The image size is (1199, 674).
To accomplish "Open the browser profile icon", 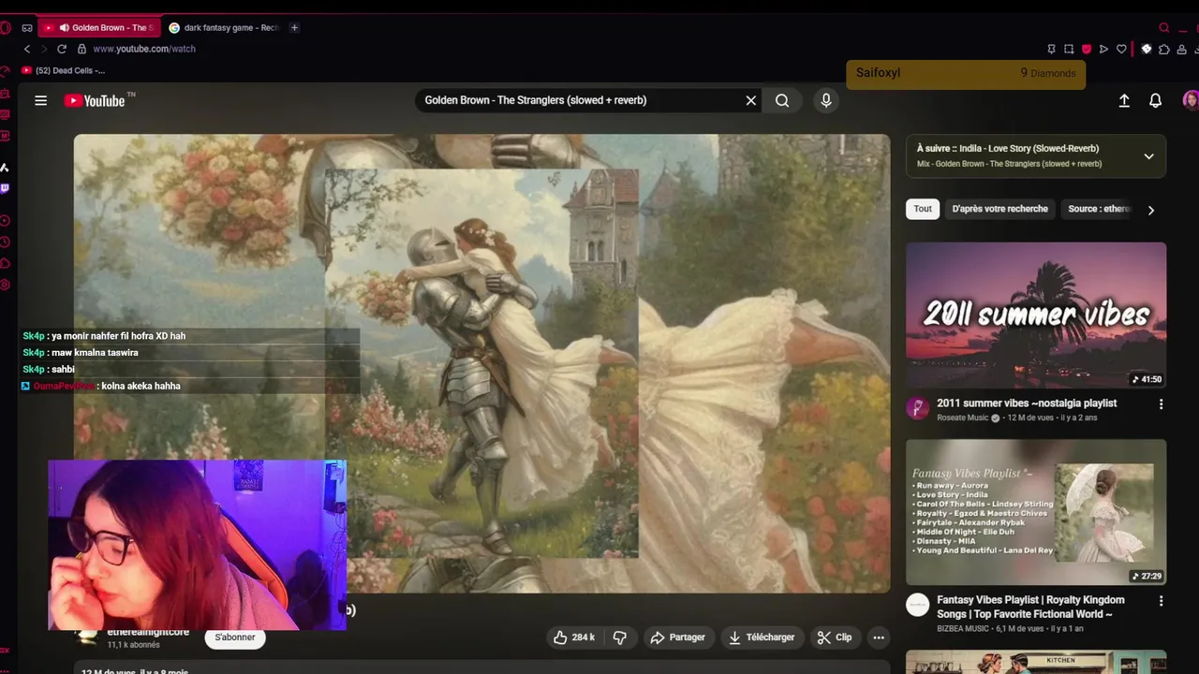I will click(1182, 49).
